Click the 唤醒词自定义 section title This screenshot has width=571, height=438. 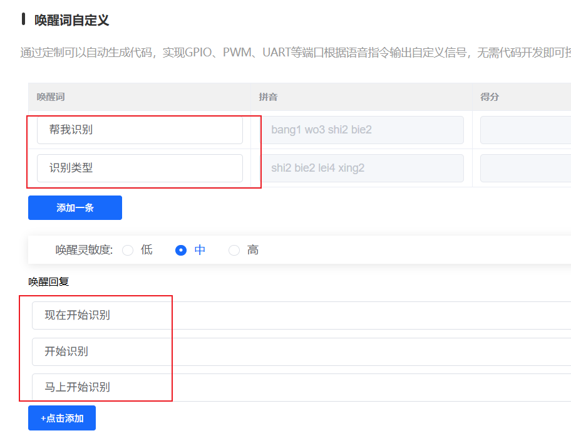coord(72,20)
